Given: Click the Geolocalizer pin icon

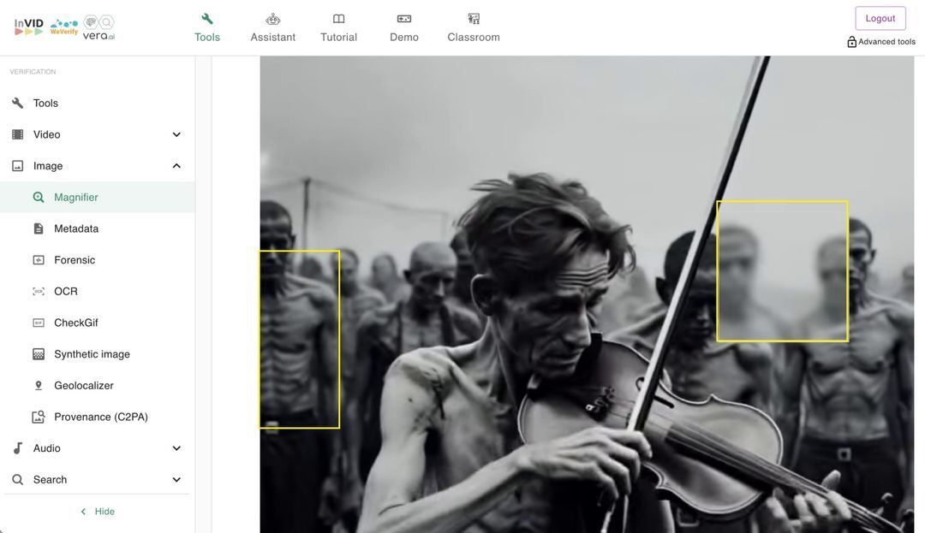Looking at the screenshot, I should tap(39, 386).
